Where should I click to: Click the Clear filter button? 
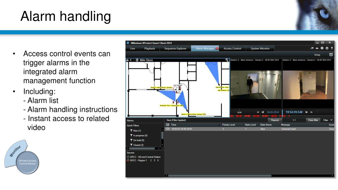click(x=313, y=120)
